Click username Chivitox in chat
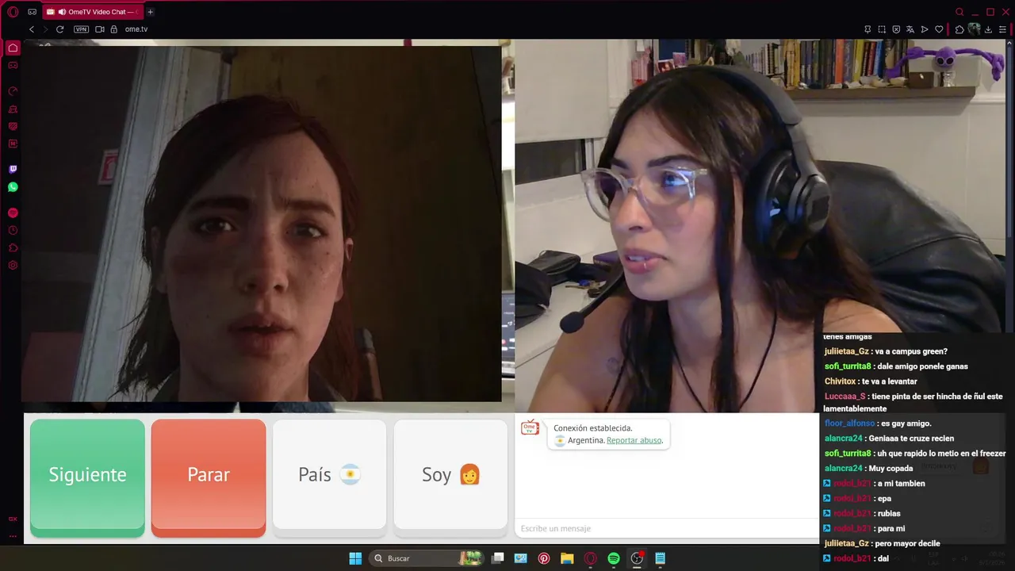The width and height of the screenshot is (1015, 571). [x=840, y=381]
